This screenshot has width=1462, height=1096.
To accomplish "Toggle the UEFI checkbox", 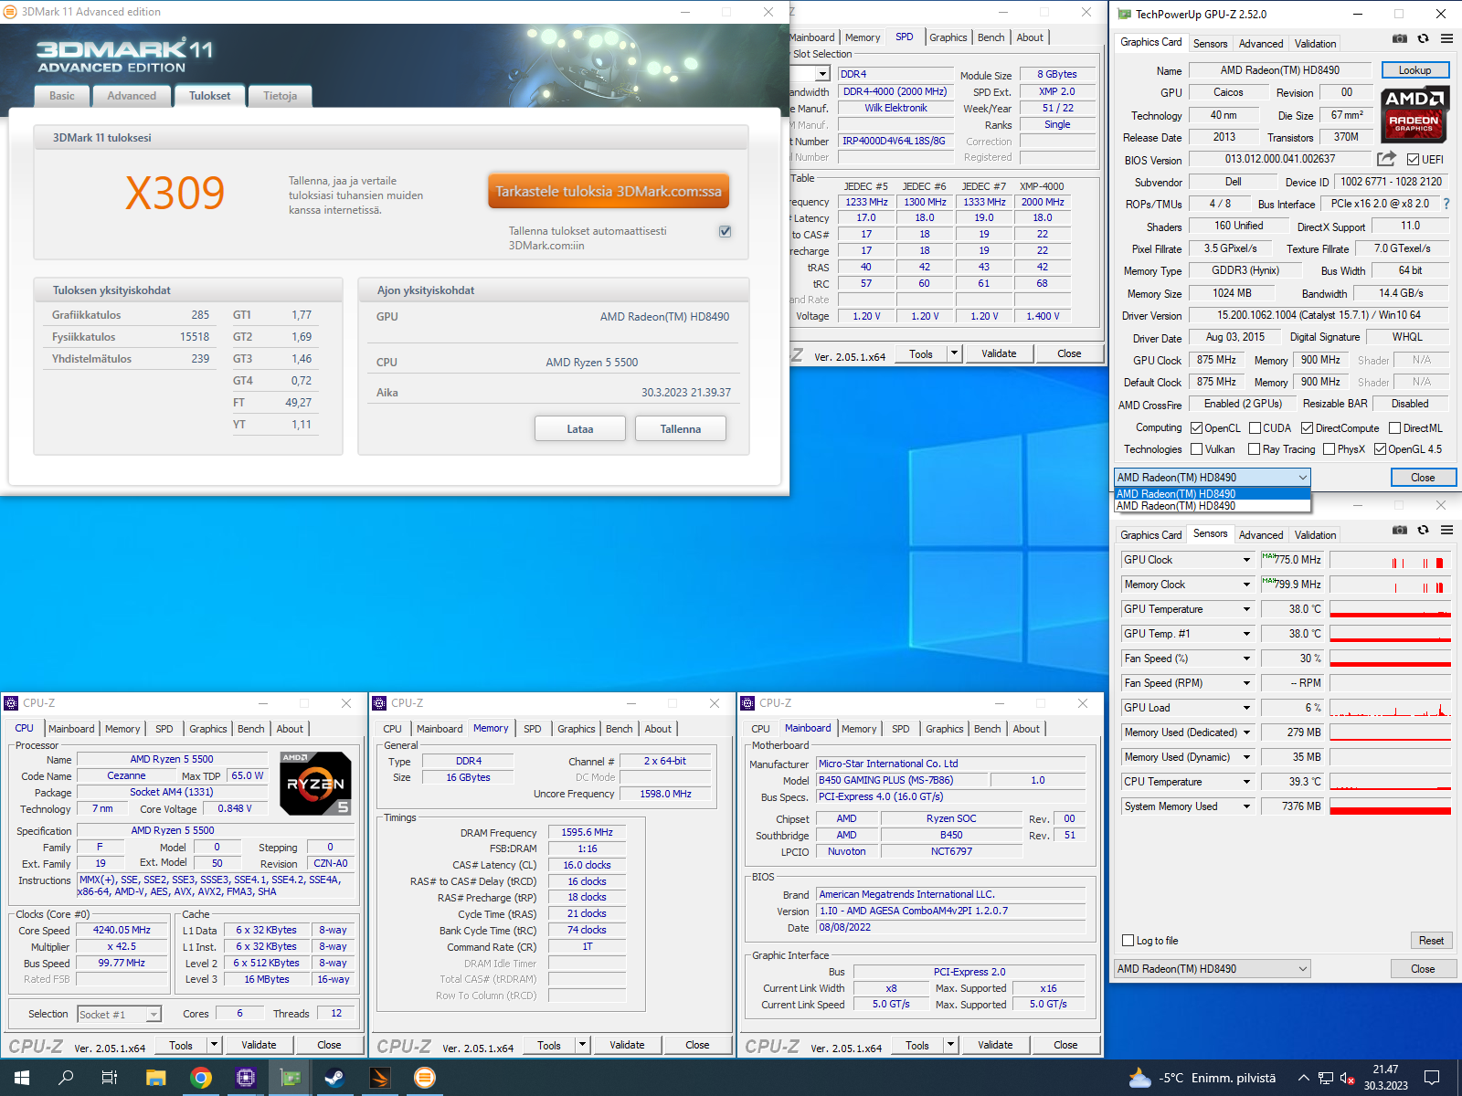I will click(x=1414, y=160).
